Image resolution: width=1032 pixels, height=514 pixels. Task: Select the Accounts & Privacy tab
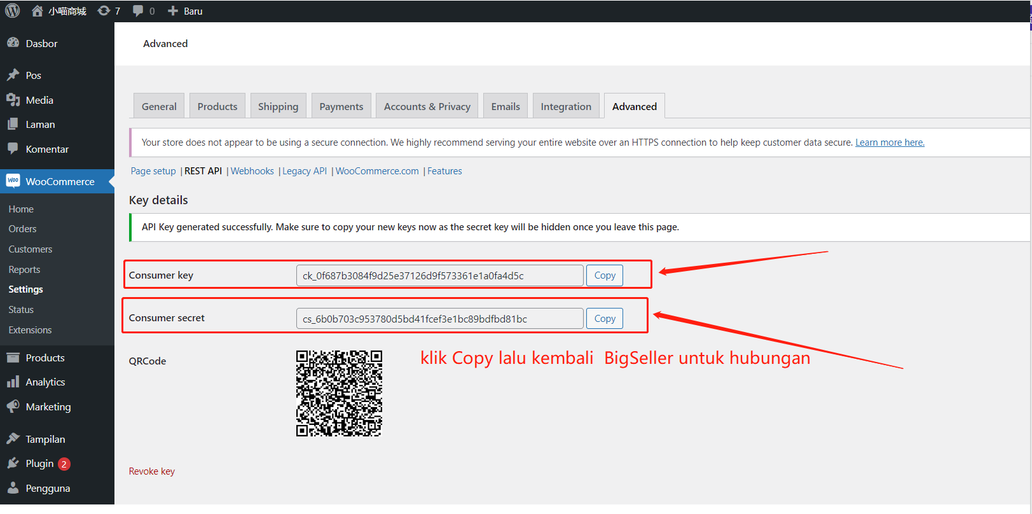click(x=427, y=106)
